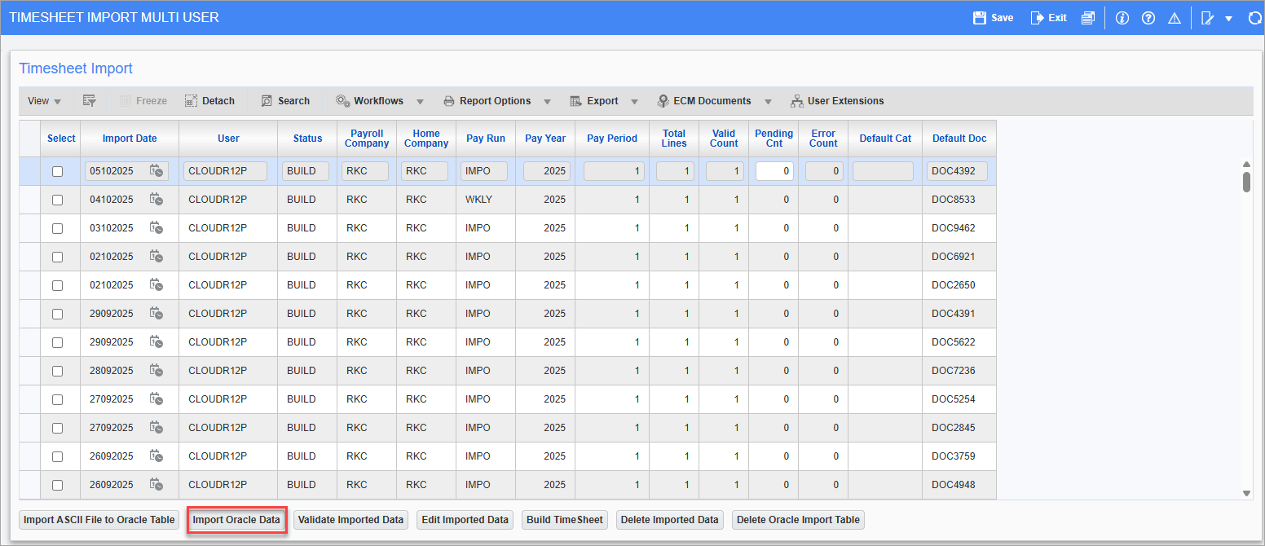Click the refresh icon at top right
1265x546 pixels.
(x=1254, y=17)
